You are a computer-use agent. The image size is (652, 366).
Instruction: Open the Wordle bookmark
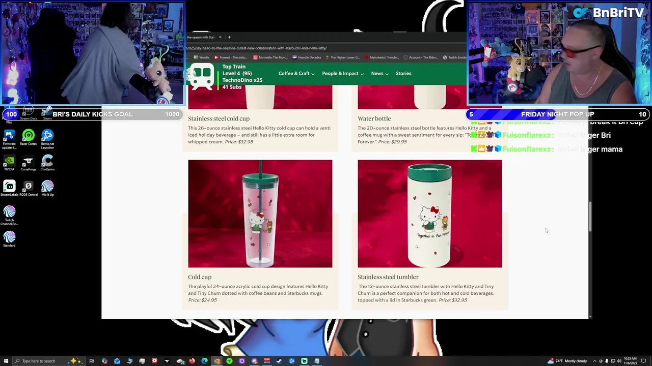coord(202,57)
